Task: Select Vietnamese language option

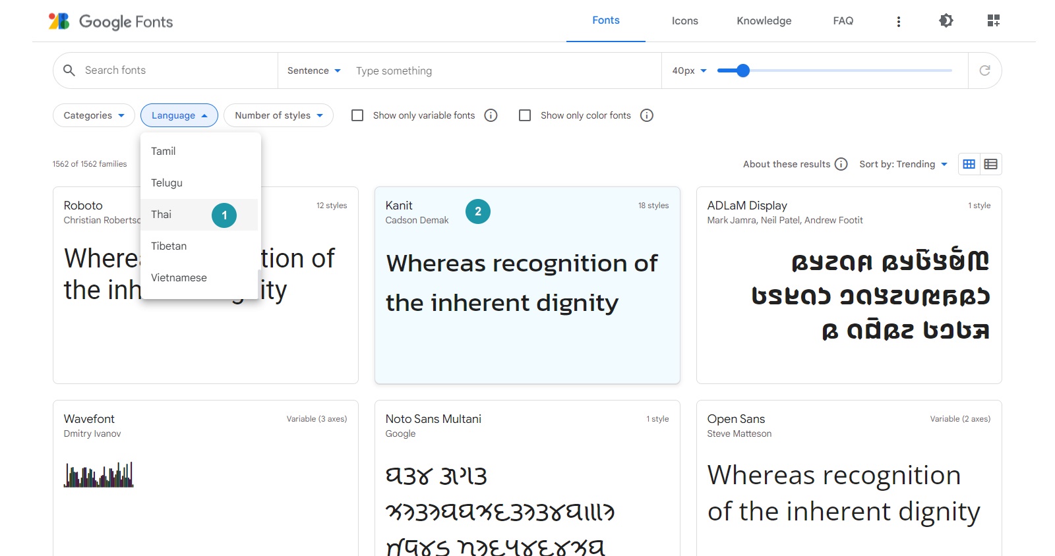Action: (x=200, y=277)
